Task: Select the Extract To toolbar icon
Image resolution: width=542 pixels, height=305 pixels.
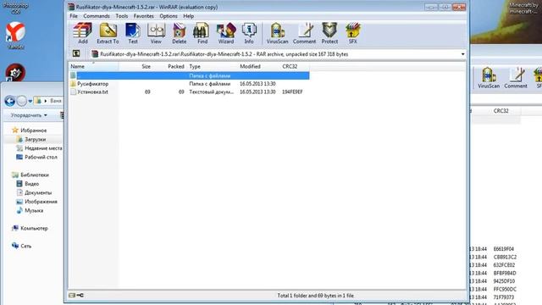Action: [108, 33]
